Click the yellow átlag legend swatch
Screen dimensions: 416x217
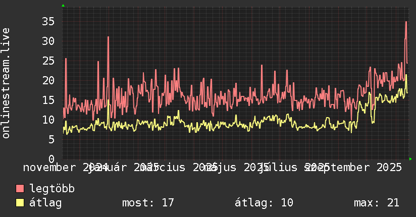(x=20, y=203)
